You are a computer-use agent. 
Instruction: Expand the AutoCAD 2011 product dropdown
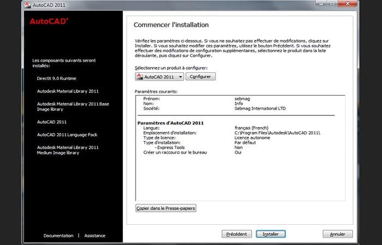coord(159,77)
